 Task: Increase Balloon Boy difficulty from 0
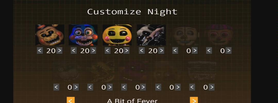coord(195,51)
